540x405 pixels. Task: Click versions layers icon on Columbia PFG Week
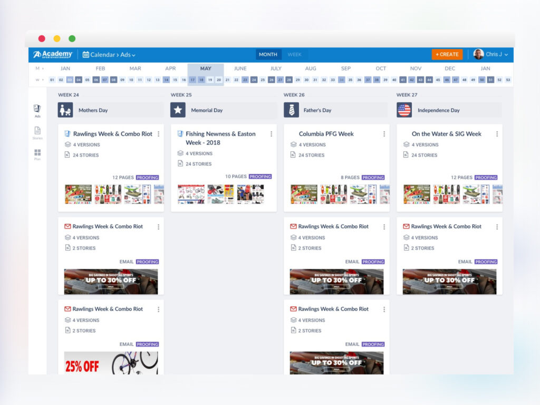click(x=293, y=144)
